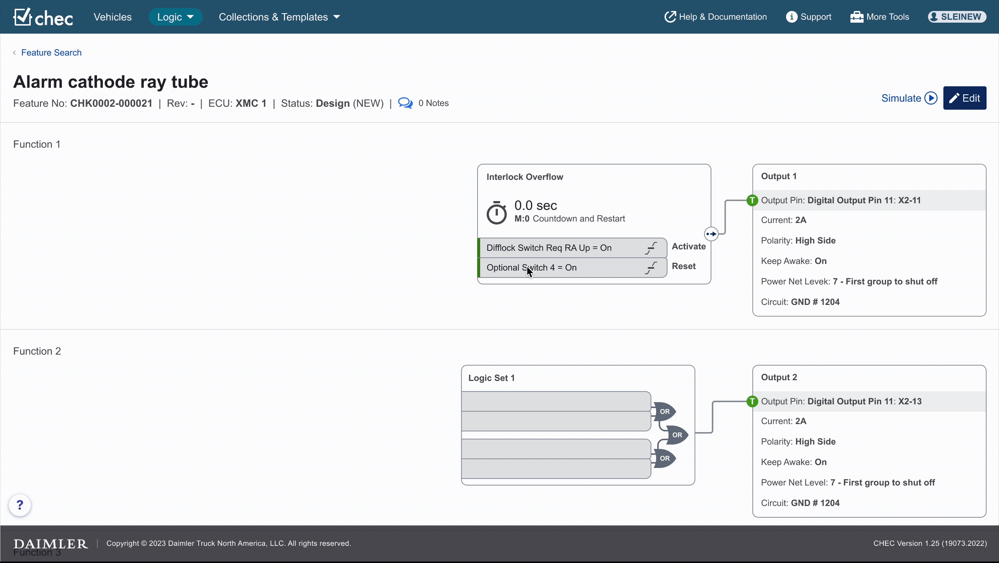Go back to Feature Search
Image resolution: width=999 pixels, height=563 pixels.
[x=51, y=53]
